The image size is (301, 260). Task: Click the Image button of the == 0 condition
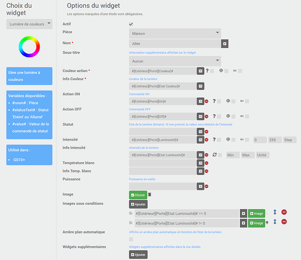[256, 213]
